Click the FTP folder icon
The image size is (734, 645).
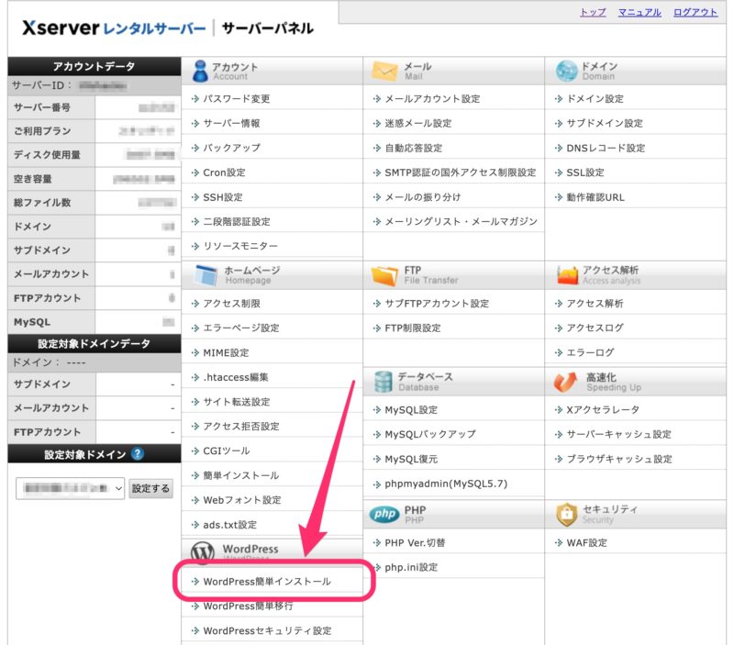tap(384, 275)
